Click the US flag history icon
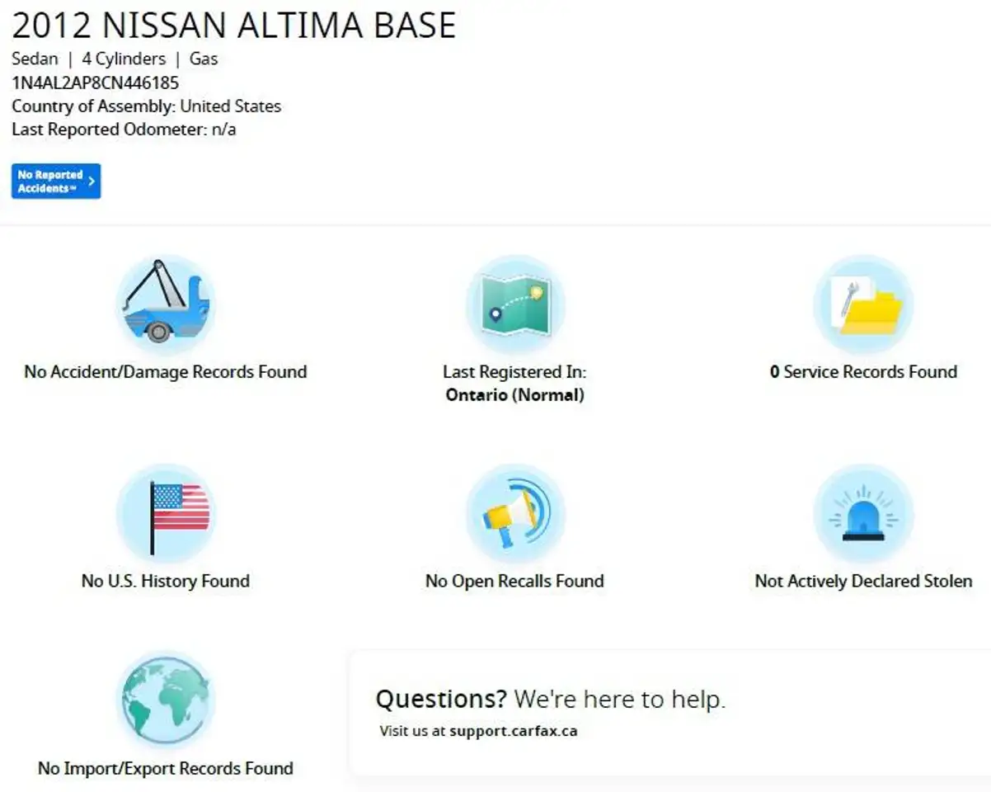 [x=166, y=513]
